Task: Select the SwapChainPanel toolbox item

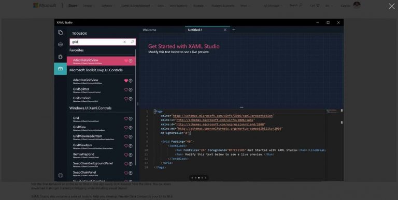Action: coord(101,174)
